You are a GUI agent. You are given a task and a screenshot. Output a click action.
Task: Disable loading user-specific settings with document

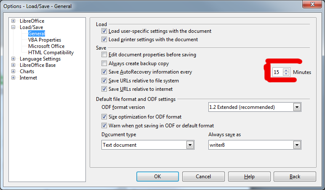[x=104, y=31]
